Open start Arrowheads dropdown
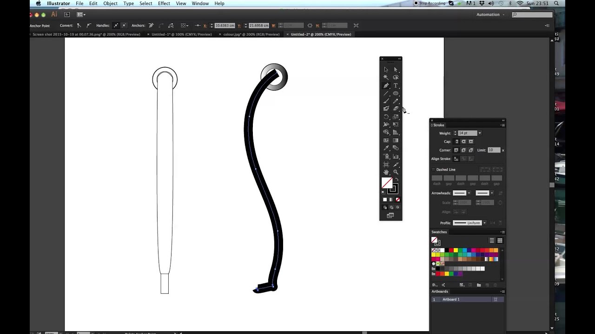 point(469,193)
